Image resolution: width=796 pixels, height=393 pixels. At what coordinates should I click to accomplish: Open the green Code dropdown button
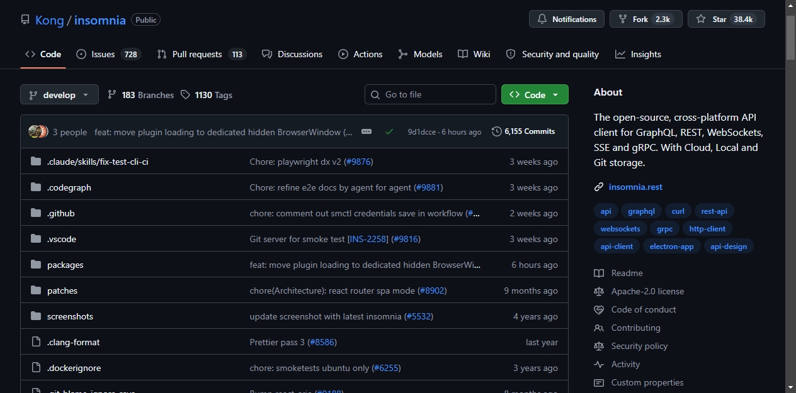(x=535, y=95)
